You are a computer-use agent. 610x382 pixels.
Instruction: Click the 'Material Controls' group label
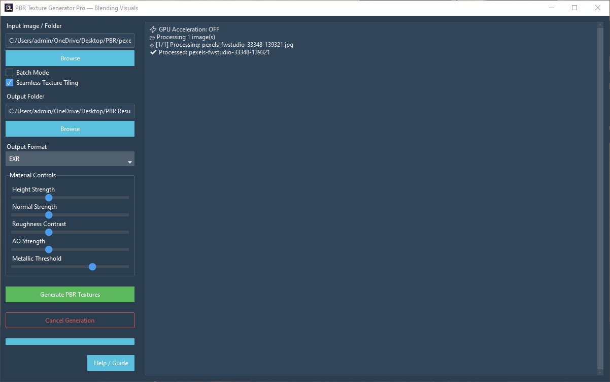tap(33, 175)
